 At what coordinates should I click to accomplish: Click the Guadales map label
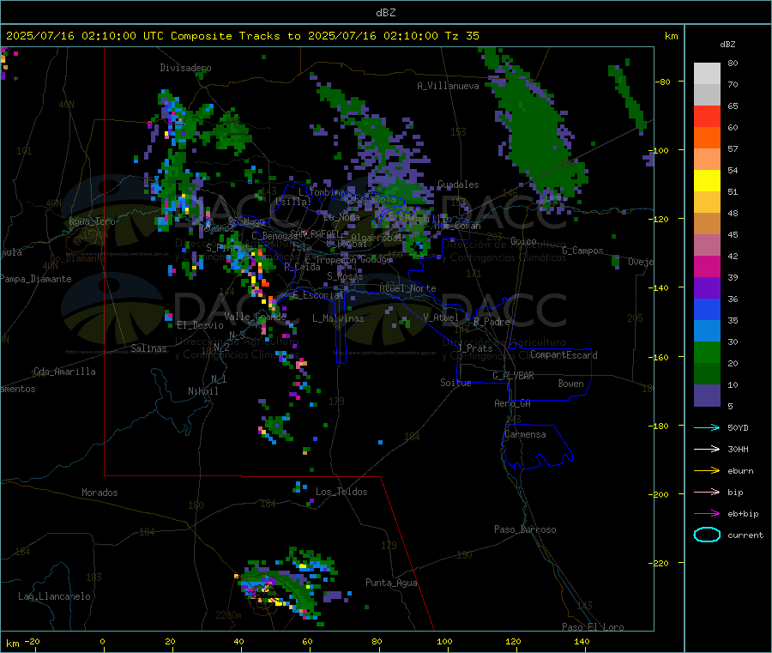[x=458, y=184]
